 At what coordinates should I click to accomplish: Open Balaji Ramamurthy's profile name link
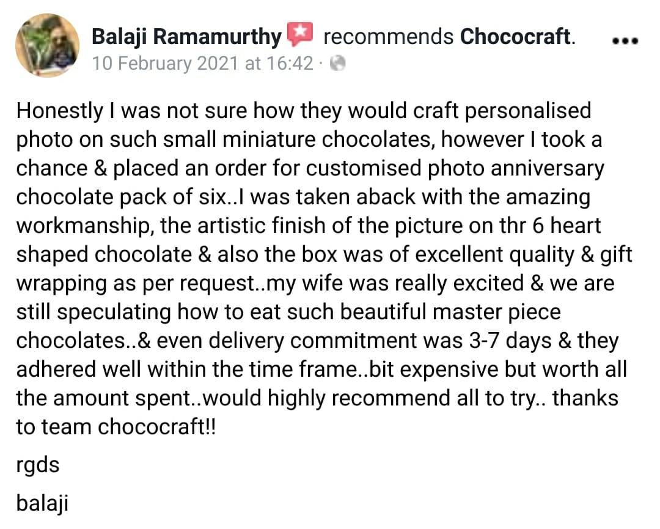[x=186, y=37]
